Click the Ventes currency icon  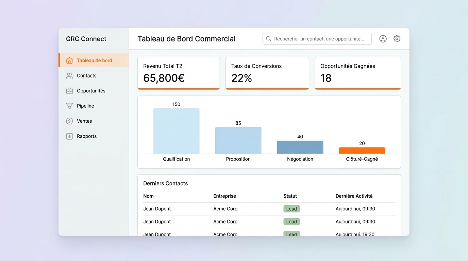point(69,121)
